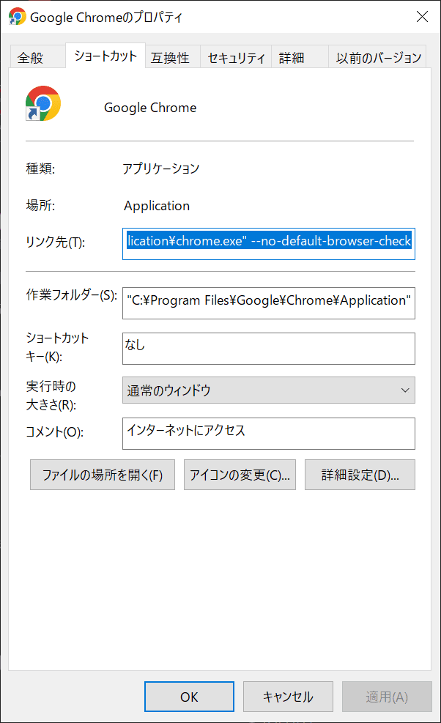The height and width of the screenshot is (723, 441).
Task: Click ファイルの場所を開く button
Action: [x=103, y=475]
